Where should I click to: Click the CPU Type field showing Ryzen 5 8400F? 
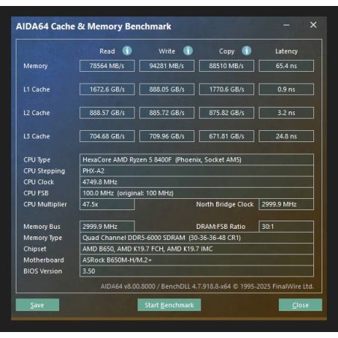(197, 159)
